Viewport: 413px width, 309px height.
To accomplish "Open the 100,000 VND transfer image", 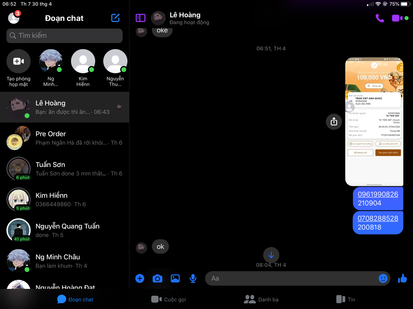I will [x=374, y=122].
